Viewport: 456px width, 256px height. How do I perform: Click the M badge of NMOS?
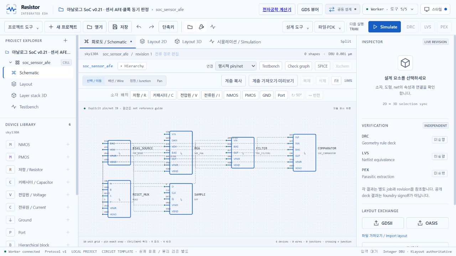(x=10, y=145)
